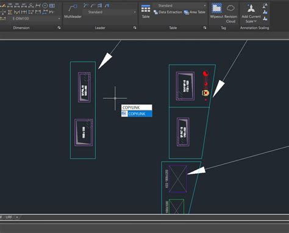Click the blue boxed Tolerance icon
The image size is (289, 233).
[52, 5]
